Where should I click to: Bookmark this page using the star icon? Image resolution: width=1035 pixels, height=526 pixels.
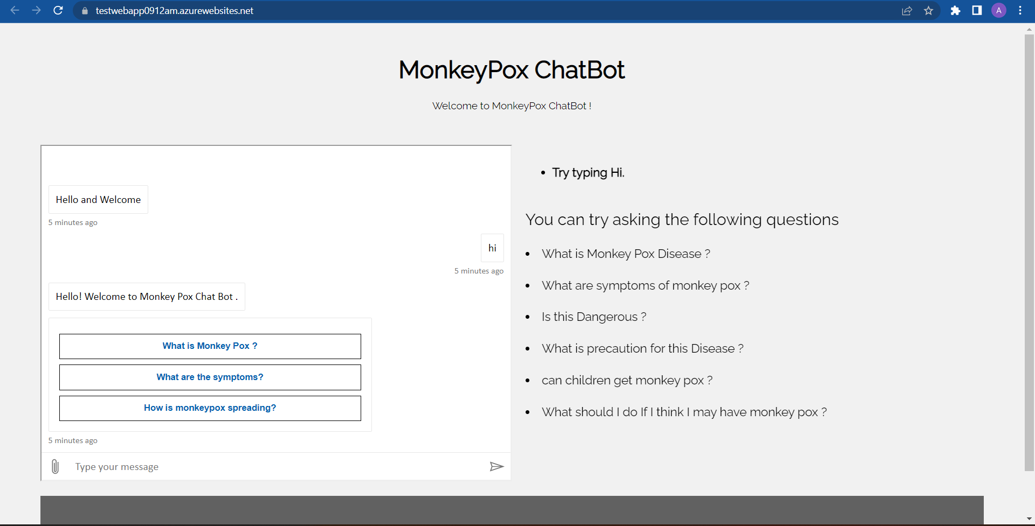click(929, 11)
